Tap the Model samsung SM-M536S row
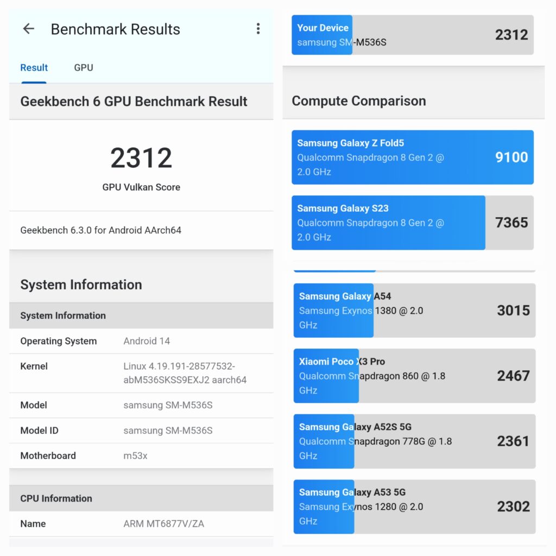This screenshot has height=556, width=556. point(141,405)
